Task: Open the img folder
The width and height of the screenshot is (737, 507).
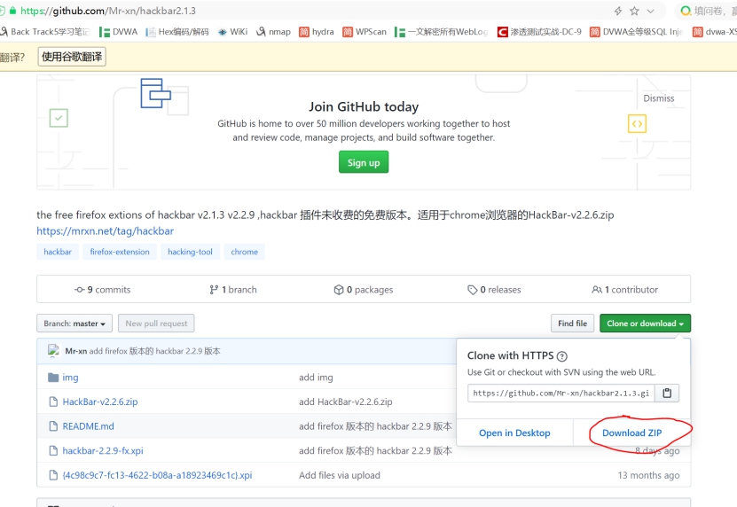Action: [70, 378]
